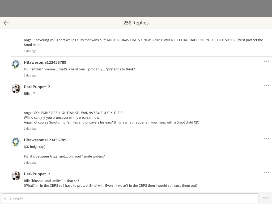Open HBawesome123456789 profile from "XD holy crap" reply
Viewport: 272px width, 204px height.
click(45, 140)
